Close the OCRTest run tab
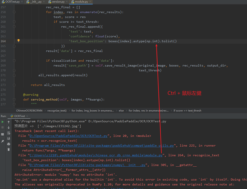The height and width of the screenshot is (189, 247). (27, 116)
